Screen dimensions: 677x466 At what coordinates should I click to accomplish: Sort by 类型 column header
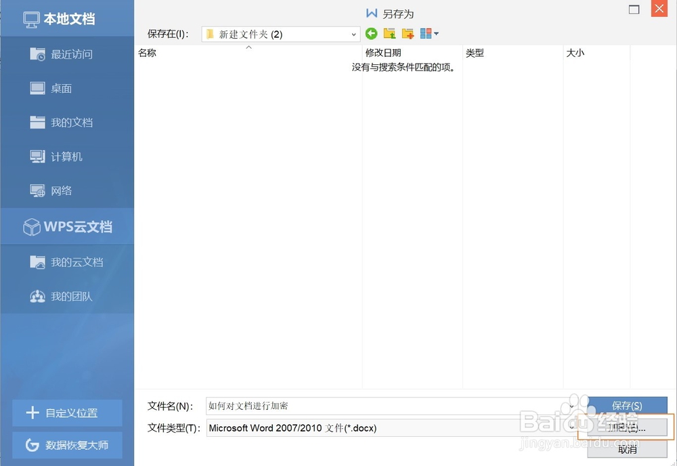pyautogui.click(x=513, y=53)
